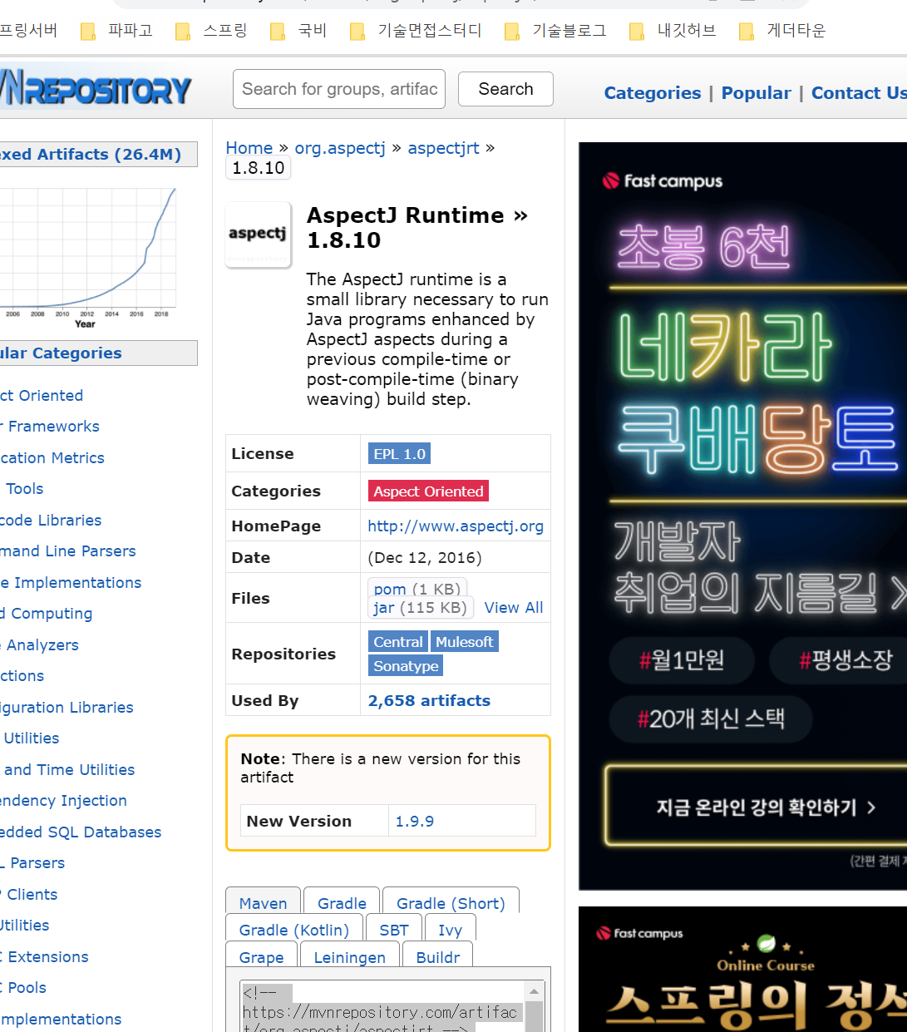Open the Time Utilities category link

pyautogui.click(x=68, y=770)
